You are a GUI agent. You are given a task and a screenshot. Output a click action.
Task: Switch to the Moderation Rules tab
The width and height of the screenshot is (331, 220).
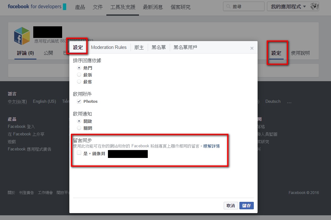coord(109,47)
